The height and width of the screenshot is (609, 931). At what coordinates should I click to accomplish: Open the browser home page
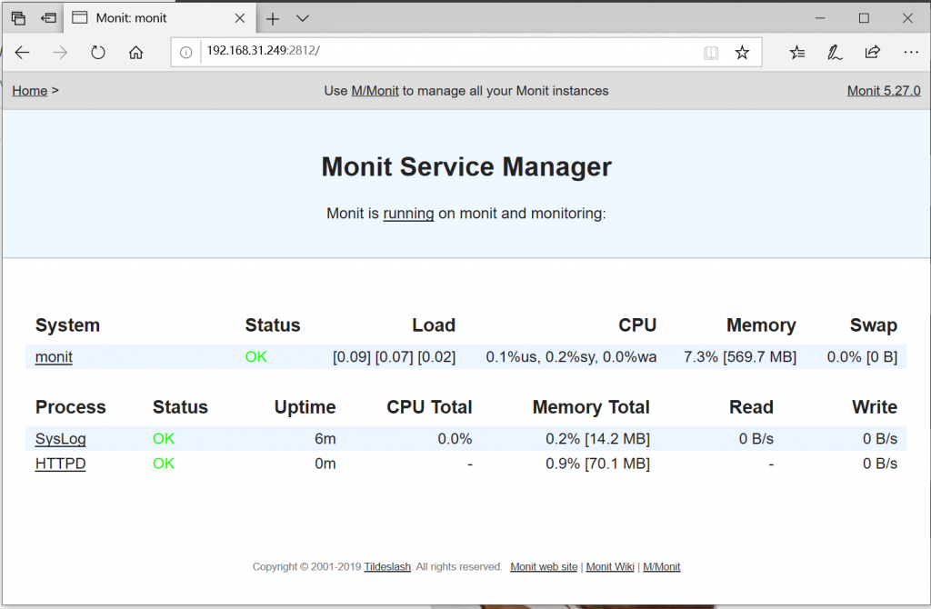[x=136, y=53]
